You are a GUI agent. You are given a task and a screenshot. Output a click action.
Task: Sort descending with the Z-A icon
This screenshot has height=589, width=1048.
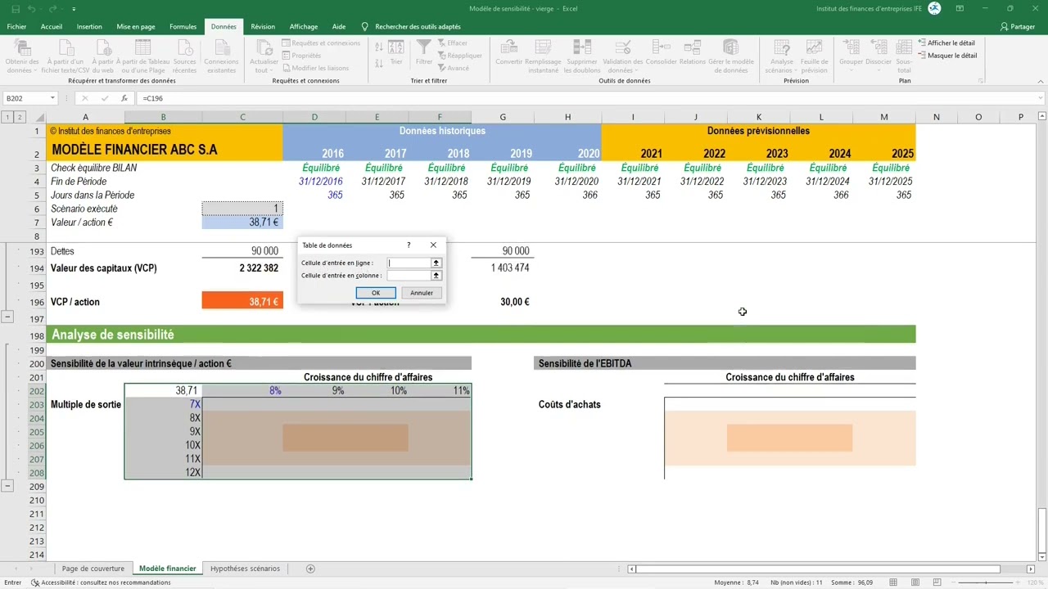tap(379, 61)
